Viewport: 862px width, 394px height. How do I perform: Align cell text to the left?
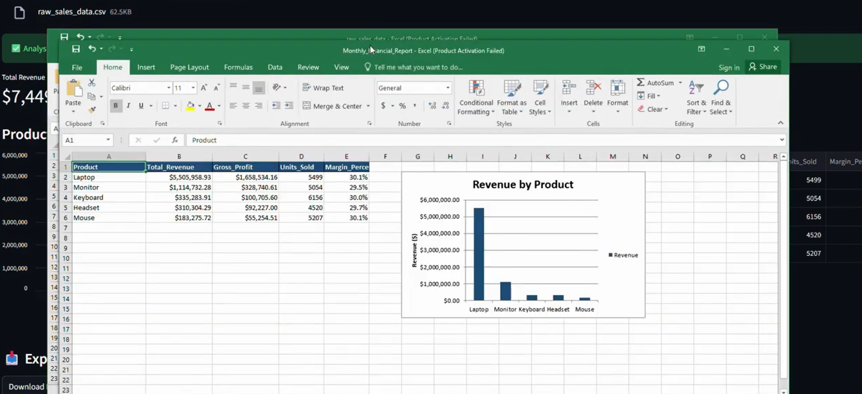(x=233, y=106)
